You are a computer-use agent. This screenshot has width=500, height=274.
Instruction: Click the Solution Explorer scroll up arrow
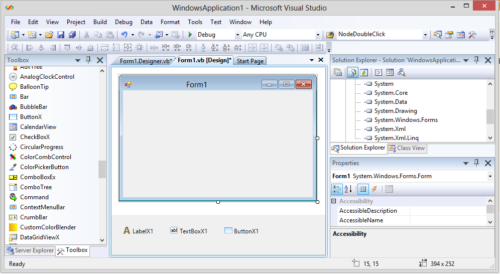point(490,84)
